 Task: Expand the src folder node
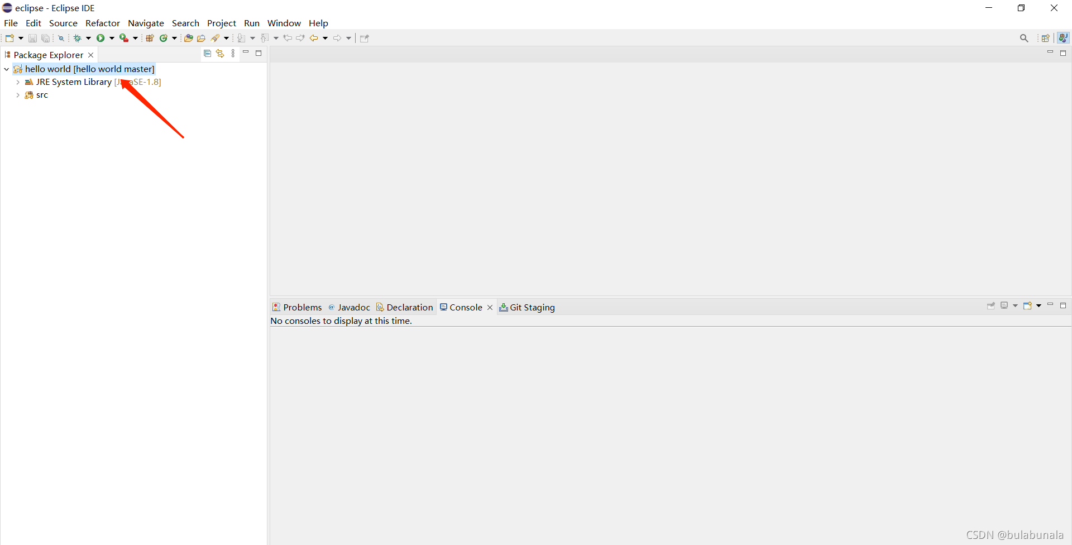(18, 95)
